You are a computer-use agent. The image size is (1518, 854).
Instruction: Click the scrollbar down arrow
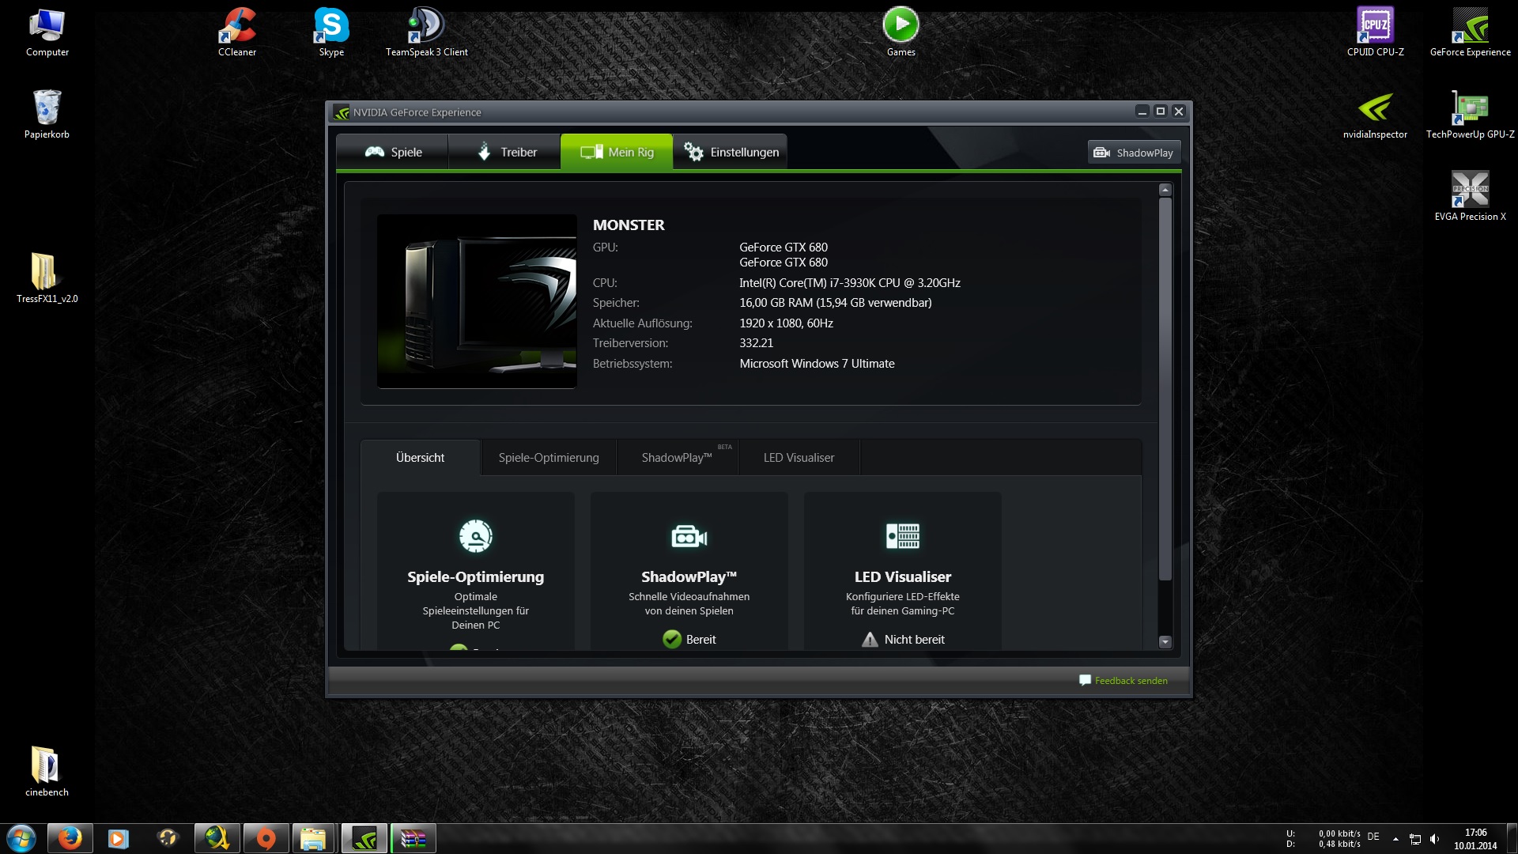tap(1165, 642)
